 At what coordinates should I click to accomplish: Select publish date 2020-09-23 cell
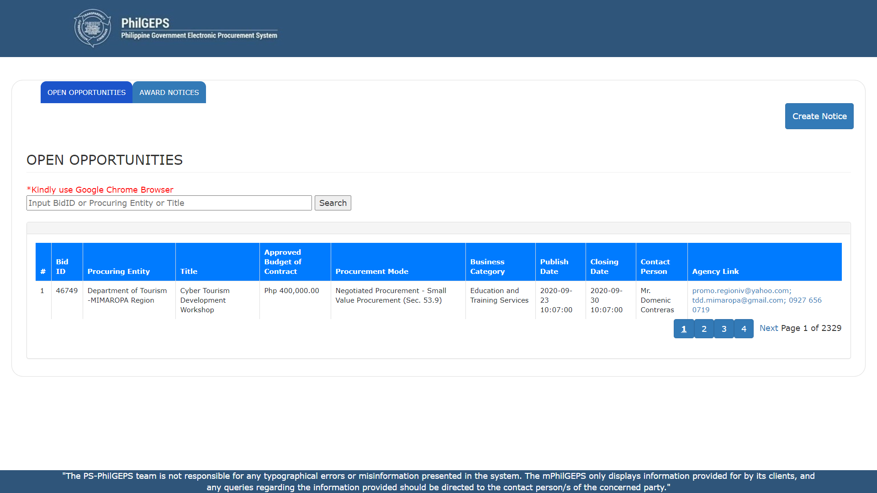coord(560,300)
